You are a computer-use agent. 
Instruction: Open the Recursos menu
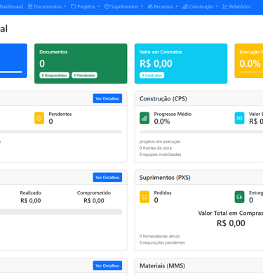[x=163, y=6]
